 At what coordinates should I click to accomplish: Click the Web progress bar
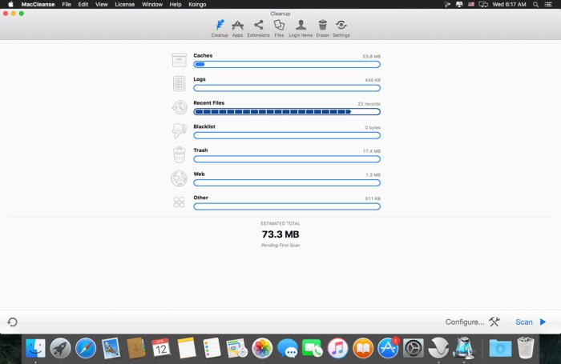coord(287,183)
